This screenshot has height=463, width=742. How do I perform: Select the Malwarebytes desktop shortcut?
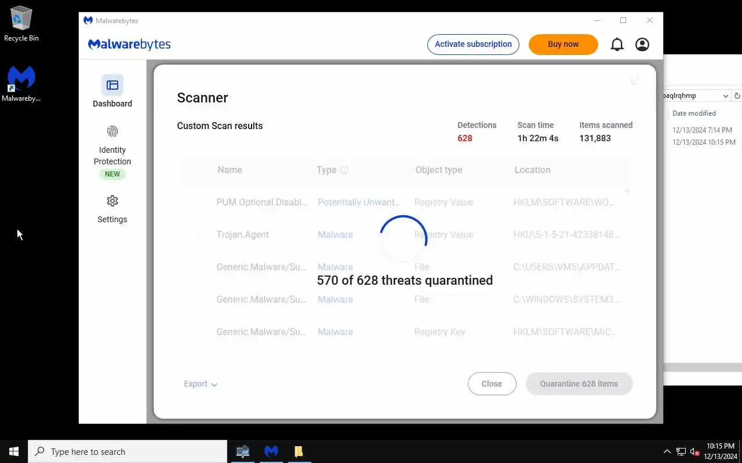[21, 84]
